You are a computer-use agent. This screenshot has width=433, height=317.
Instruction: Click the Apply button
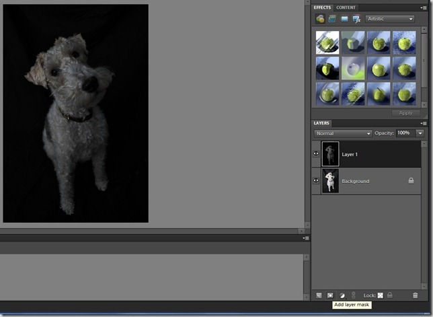coord(405,113)
